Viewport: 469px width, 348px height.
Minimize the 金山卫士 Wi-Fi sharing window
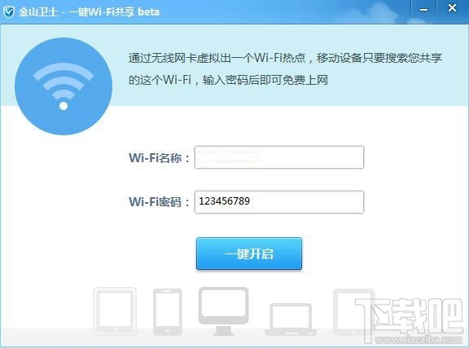click(423, 10)
